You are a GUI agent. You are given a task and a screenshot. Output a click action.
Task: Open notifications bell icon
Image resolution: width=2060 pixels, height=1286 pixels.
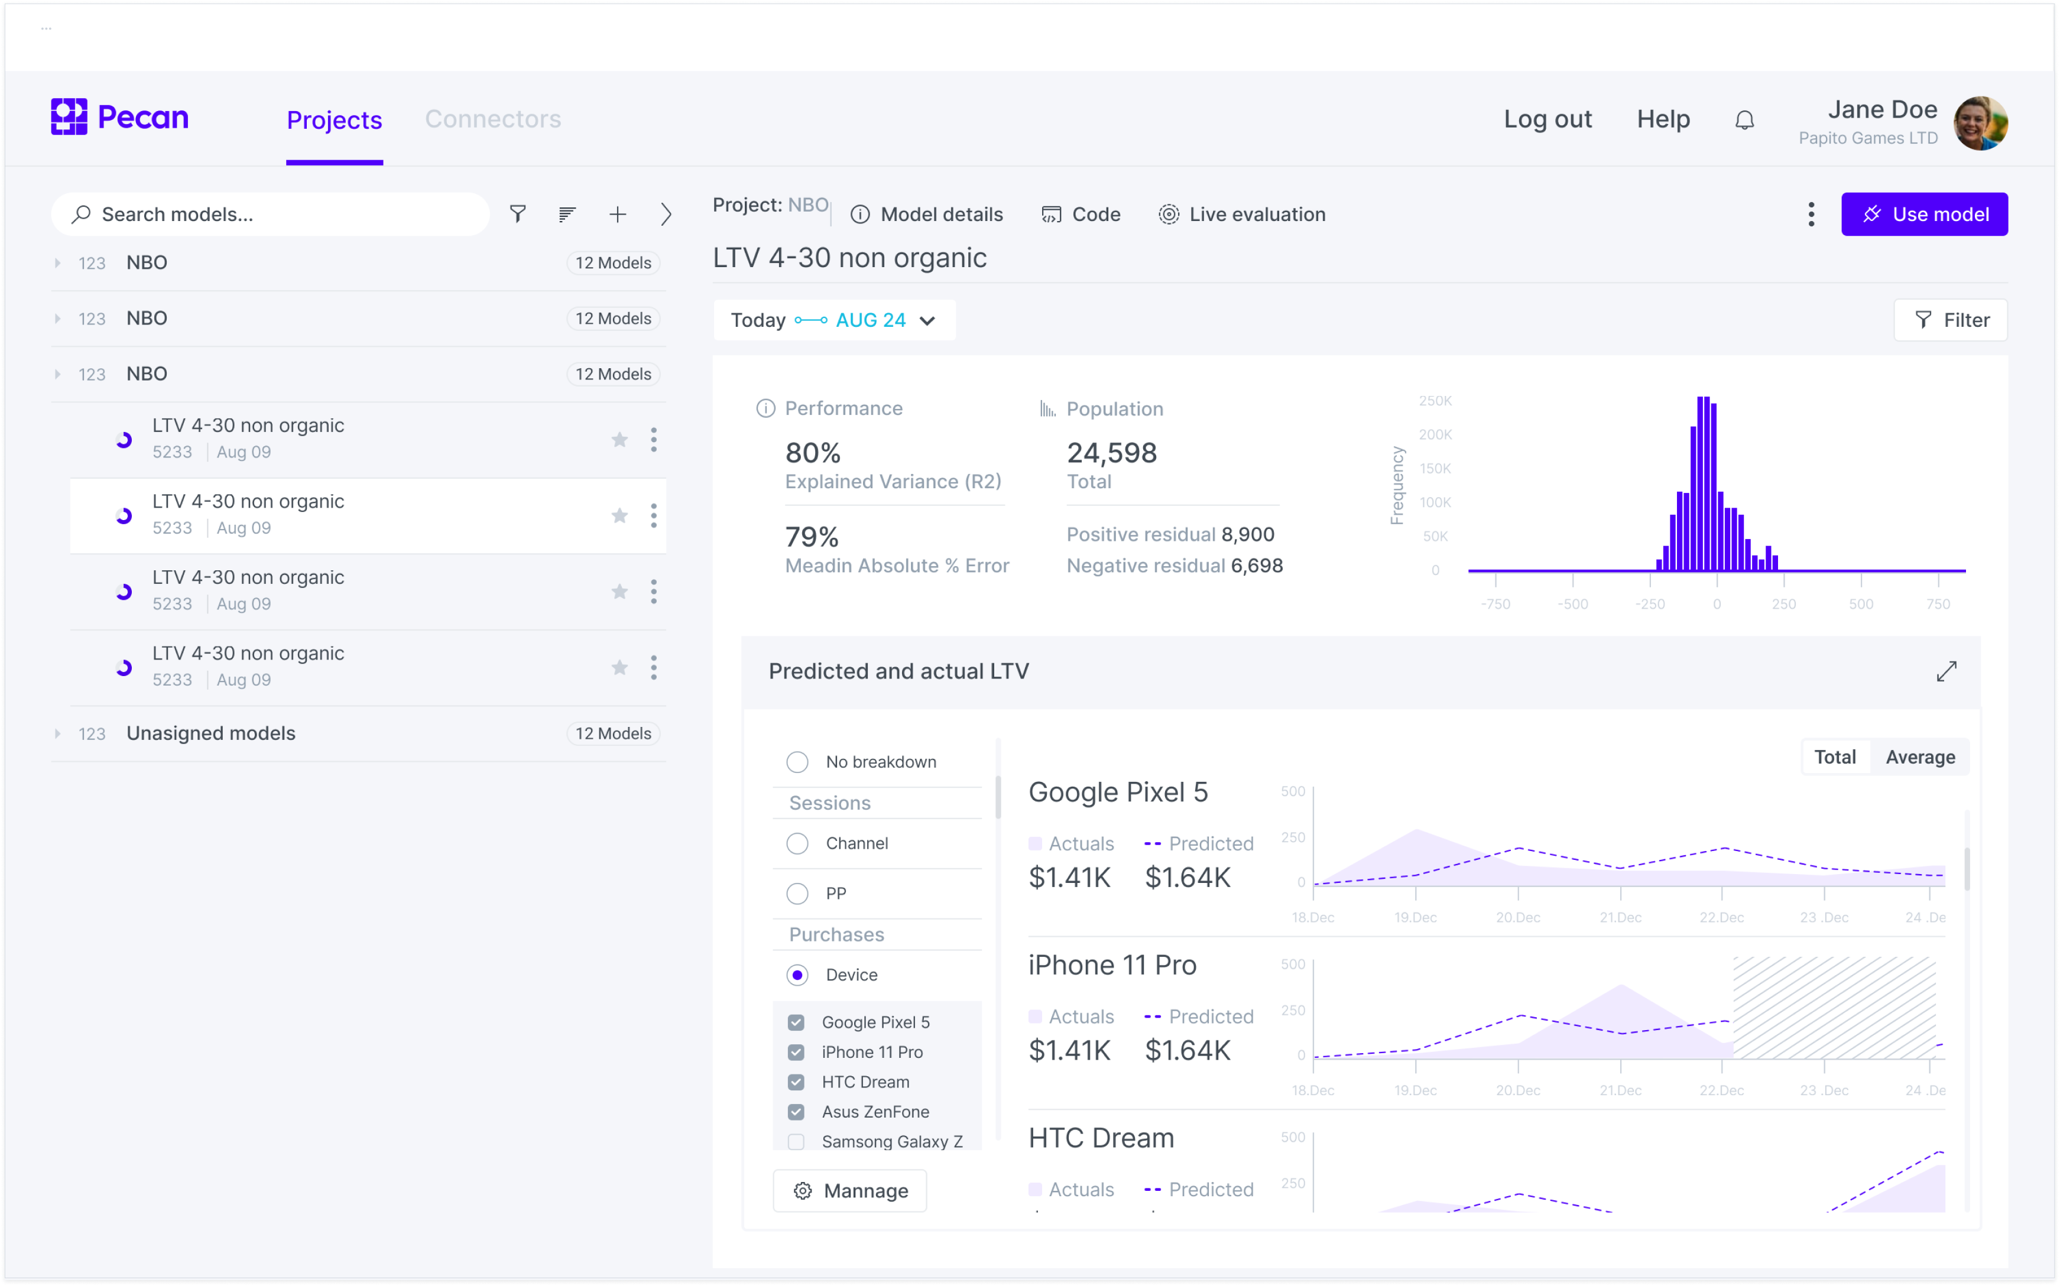coord(1744,120)
